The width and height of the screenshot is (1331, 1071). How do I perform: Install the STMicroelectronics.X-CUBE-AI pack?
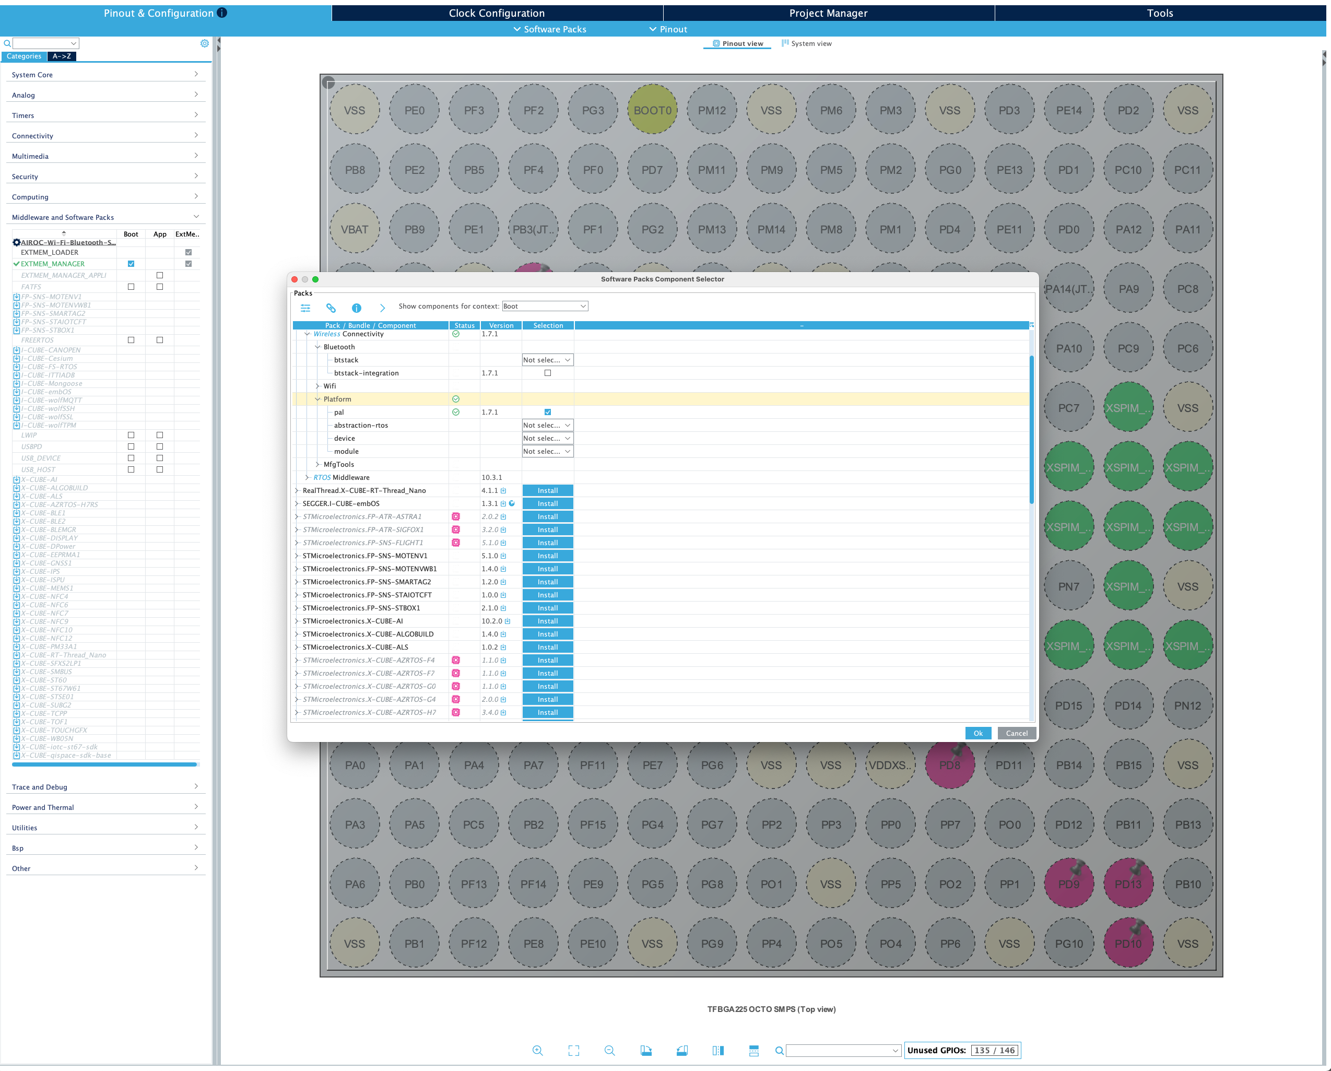coord(547,621)
